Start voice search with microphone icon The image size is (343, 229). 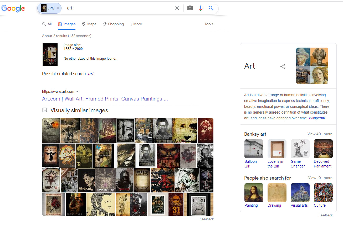[201, 8]
